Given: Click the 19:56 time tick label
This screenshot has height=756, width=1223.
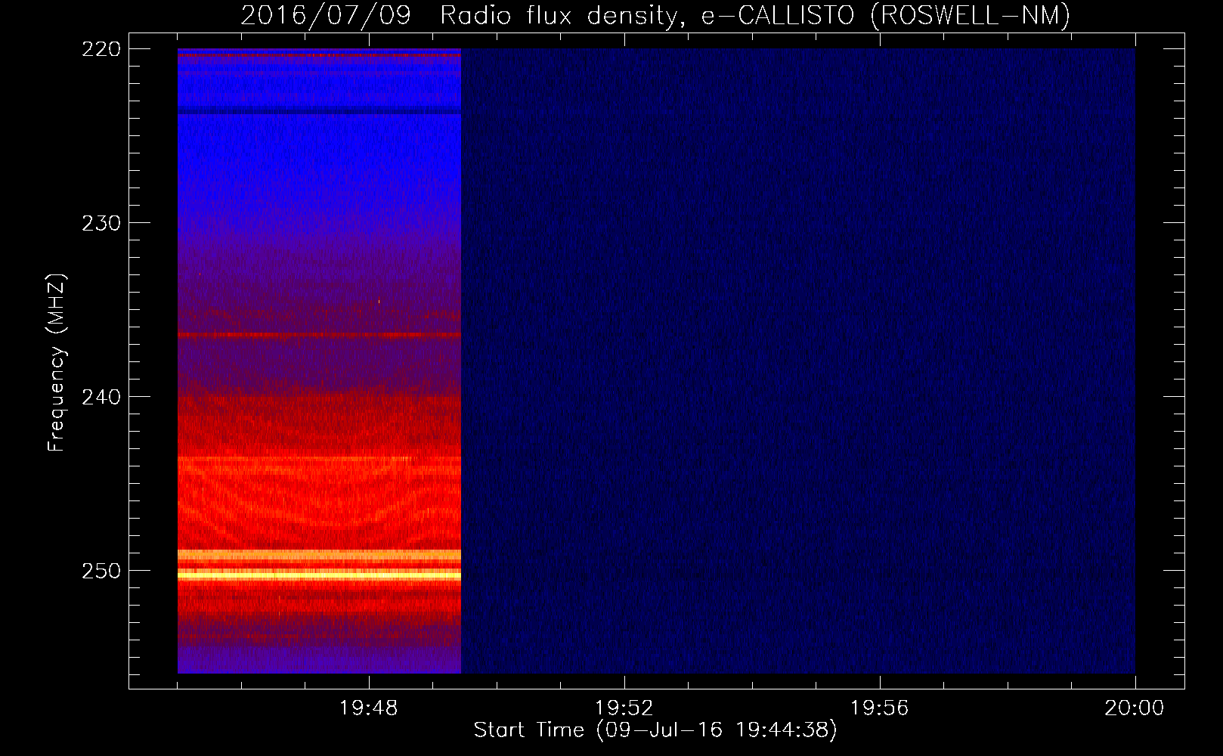Looking at the screenshot, I should [x=879, y=708].
